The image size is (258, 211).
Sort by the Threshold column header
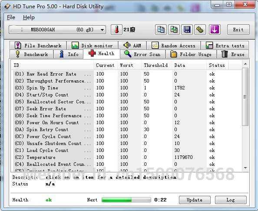click(x=156, y=65)
